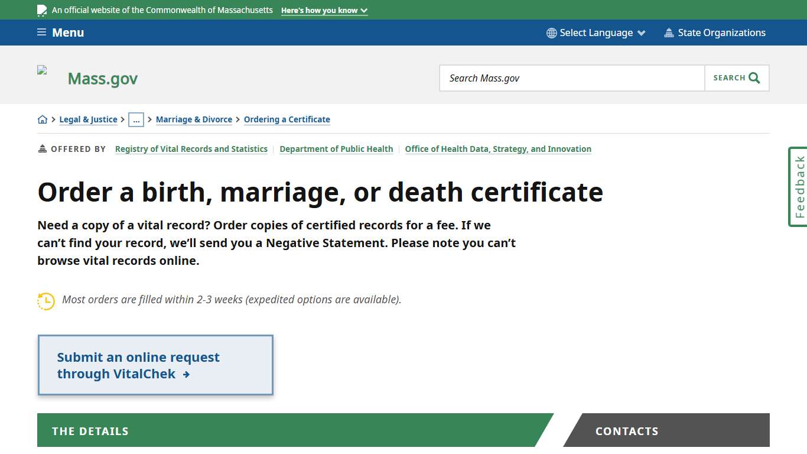
Task: Open the Marriage & Divorce breadcrumb link
Action: point(194,119)
